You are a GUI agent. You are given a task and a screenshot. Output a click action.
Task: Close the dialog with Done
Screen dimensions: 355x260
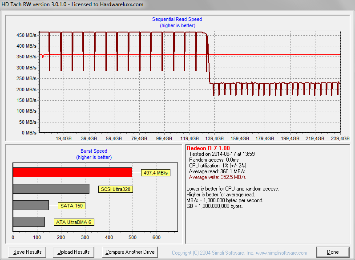333,252
